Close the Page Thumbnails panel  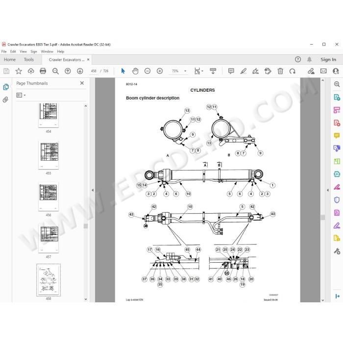82,83
